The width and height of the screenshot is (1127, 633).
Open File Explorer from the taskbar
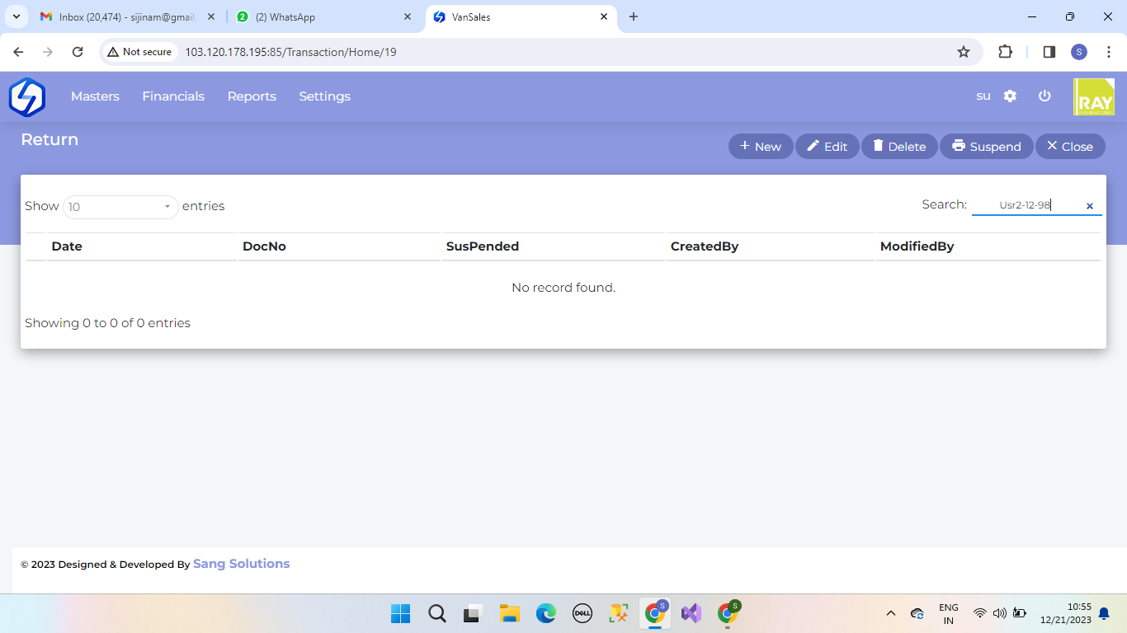pos(509,613)
